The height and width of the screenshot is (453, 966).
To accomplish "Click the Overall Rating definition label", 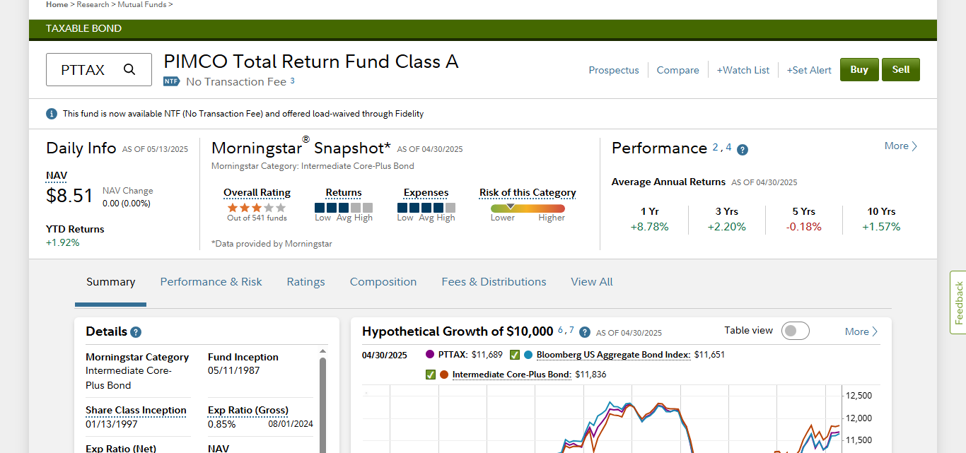I will [257, 192].
